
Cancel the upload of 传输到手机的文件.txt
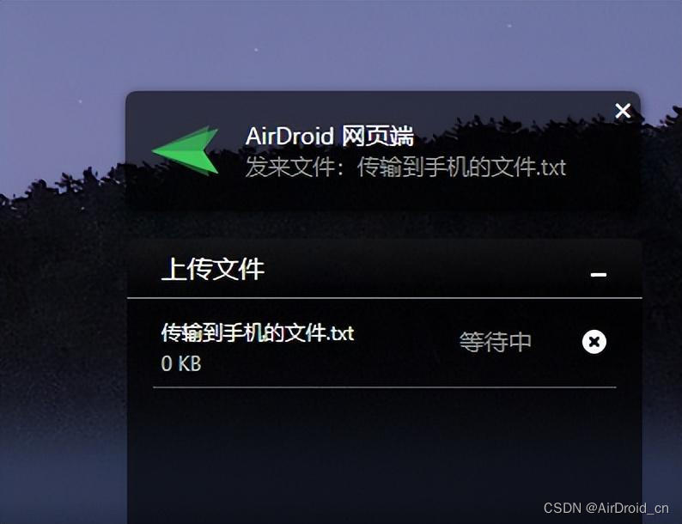point(594,342)
